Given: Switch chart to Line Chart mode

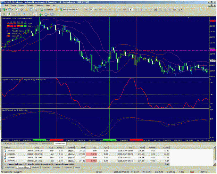Looking at the screenshot, I should (14, 14).
